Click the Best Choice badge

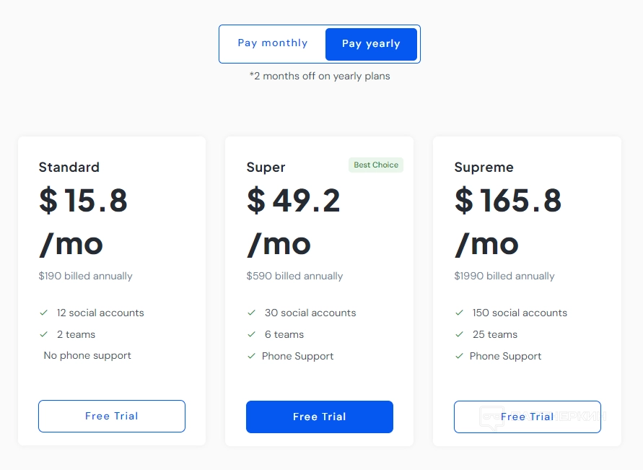tap(376, 165)
